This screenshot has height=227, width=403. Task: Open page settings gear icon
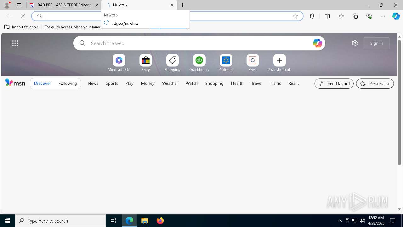tap(355, 43)
